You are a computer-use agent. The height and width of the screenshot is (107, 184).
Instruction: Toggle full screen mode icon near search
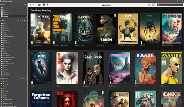coord(154,5)
